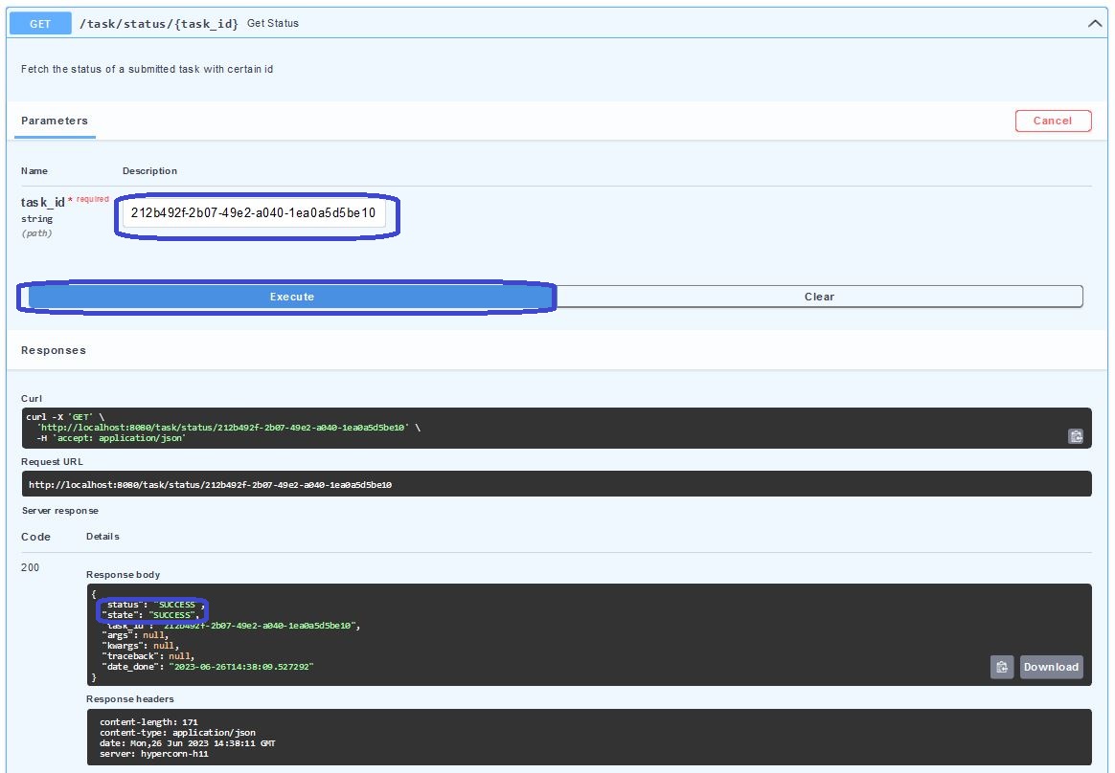
Task: Download the response body
Action: [x=1051, y=667]
